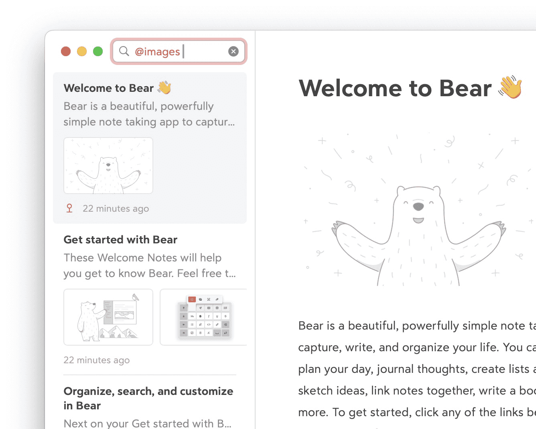Image resolution: width=536 pixels, height=429 pixels.
Task: Click the green fullscreen window button
Action: pyautogui.click(x=98, y=51)
